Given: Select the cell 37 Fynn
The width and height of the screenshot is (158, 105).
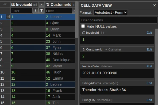Looking at the screenshot, I should click(60, 48).
